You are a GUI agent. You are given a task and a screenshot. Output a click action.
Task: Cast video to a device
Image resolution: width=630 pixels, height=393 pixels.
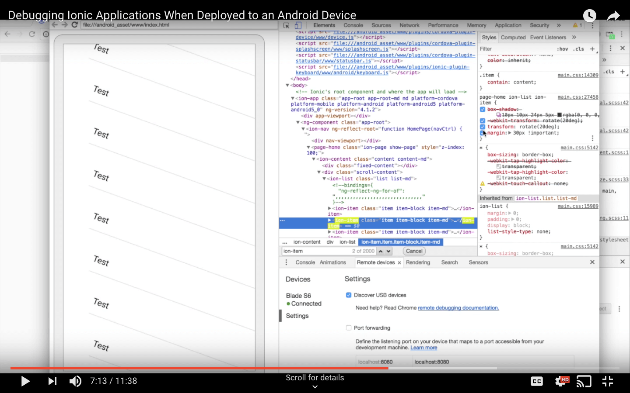[x=584, y=381]
